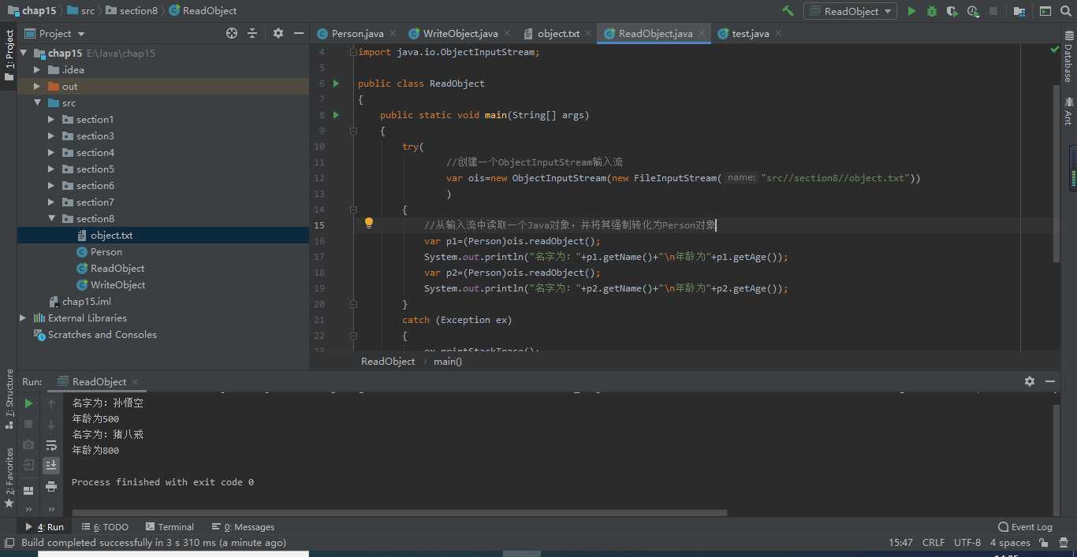The width and height of the screenshot is (1077, 557).
Task: Expand the .idea folder
Action: 37,70
